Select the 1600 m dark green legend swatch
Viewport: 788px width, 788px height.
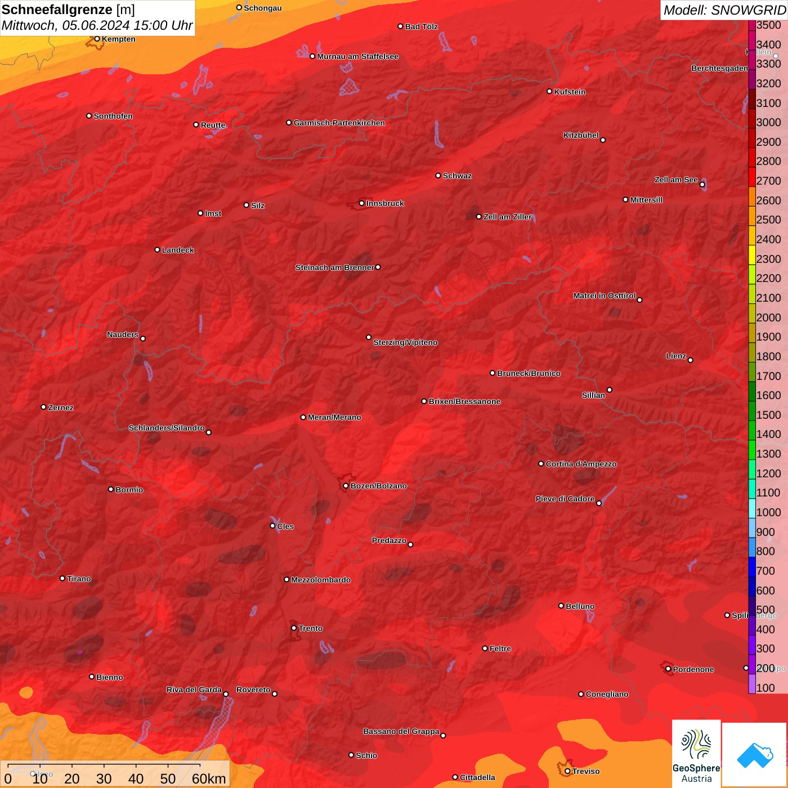click(752, 391)
